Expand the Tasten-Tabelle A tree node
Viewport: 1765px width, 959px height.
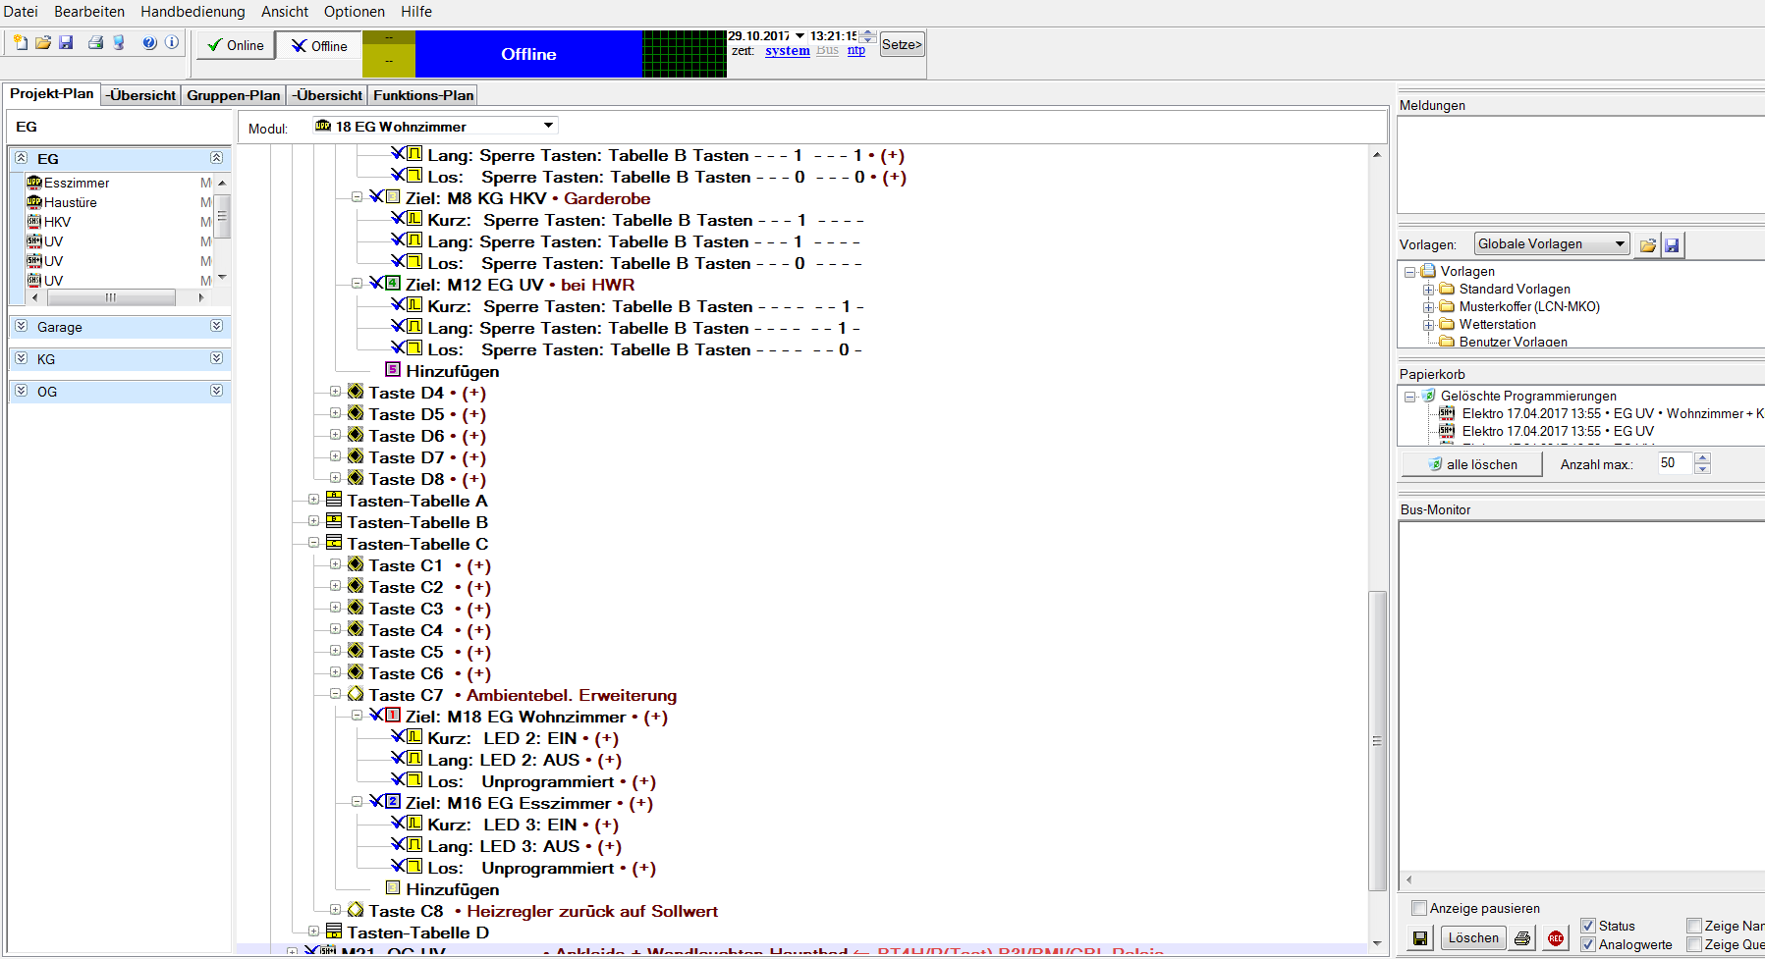[x=313, y=500]
